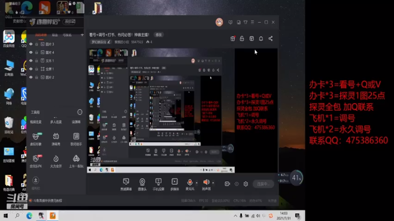This screenshot has width=394, height=221.
Task: Click the live preview canvas
Action: (182, 110)
